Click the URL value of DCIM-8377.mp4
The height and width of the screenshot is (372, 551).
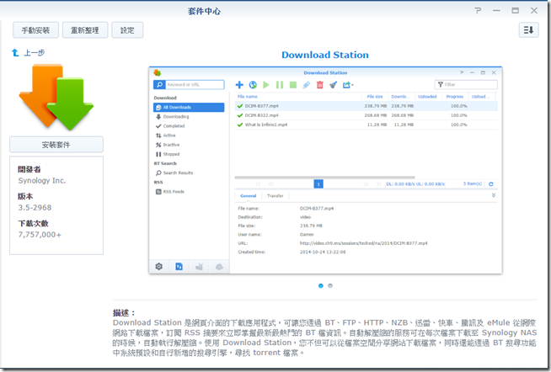click(363, 243)
